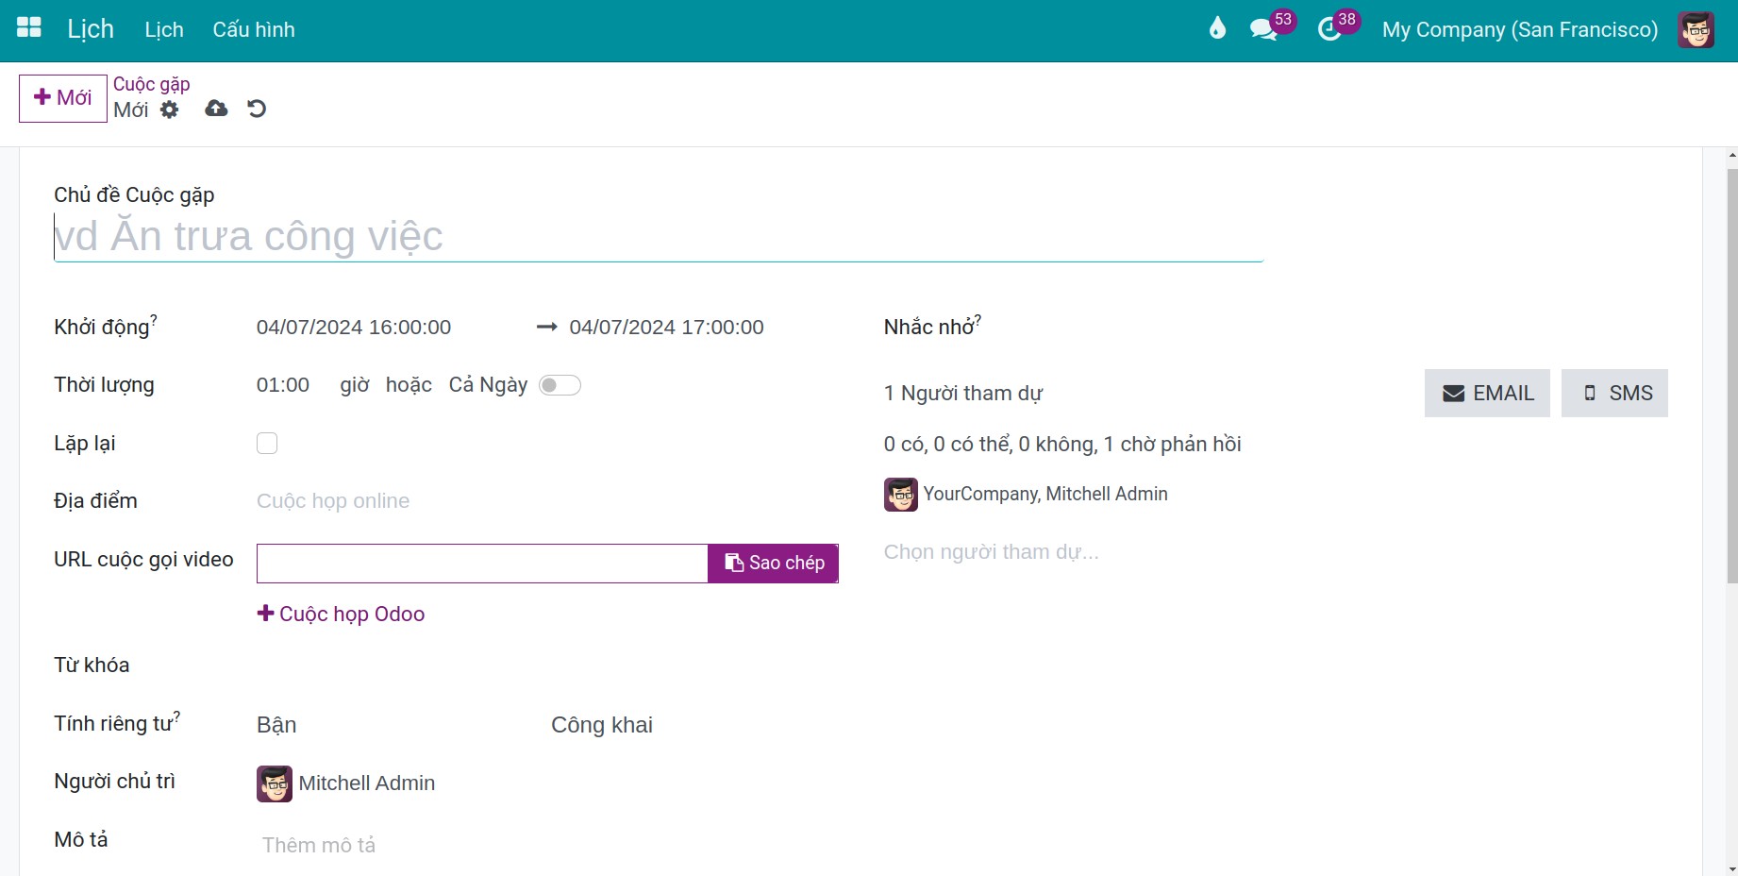Image resolution: width=1738 pixels, height=876 pixels.
Task: Check the Lặp lại checkbox
Action: pyautogui.click(x=267, y=444)
